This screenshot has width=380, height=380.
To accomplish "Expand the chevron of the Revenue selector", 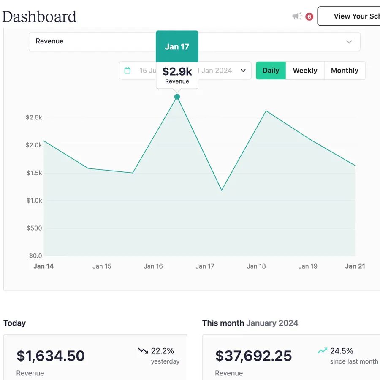I will point(349,42).
